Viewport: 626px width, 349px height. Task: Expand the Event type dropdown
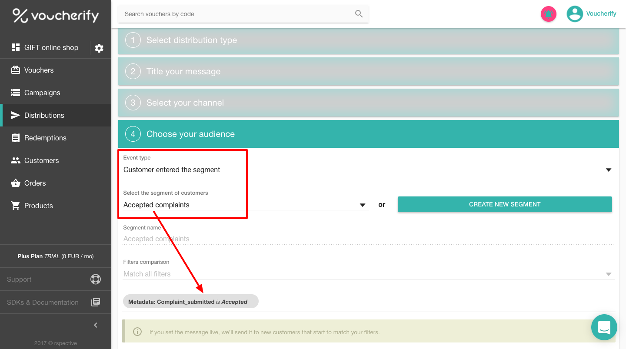[609, 170]
